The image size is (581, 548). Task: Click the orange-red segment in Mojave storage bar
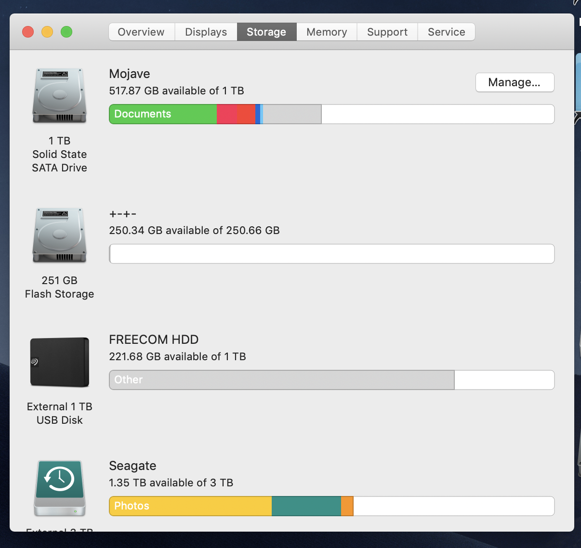point(246,114)
